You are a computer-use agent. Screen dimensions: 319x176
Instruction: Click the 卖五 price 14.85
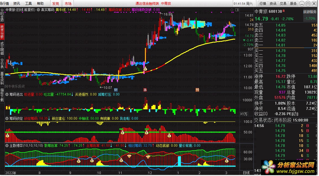(x=281, y=25)
